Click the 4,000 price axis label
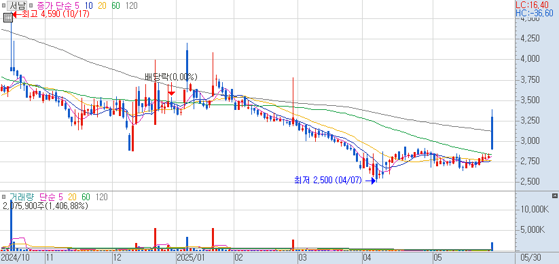Image resolution: width=559 pixels, height=264 pixels. click(x=530, y=58)
